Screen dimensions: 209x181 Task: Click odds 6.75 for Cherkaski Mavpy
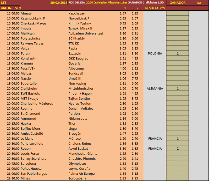(123, 23)
